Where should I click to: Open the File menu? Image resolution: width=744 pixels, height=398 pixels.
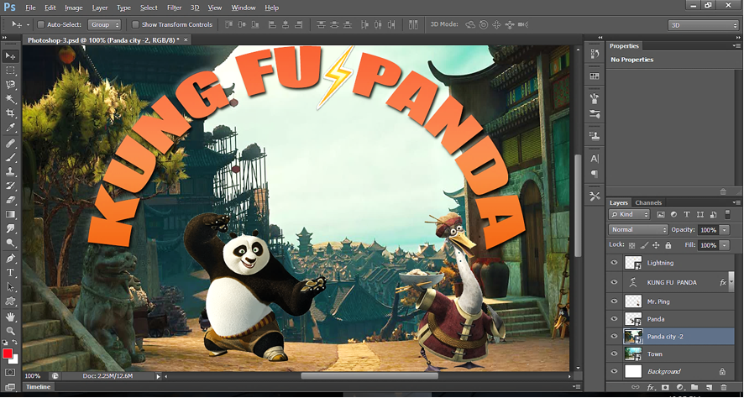click(x=30, y=8)
